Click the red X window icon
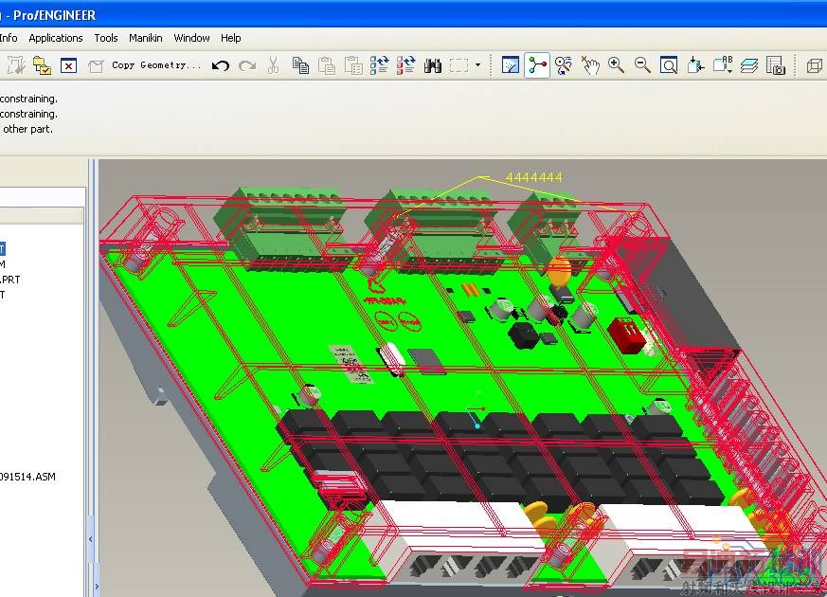This screenshot has width=827, height=597. point(68,65)
